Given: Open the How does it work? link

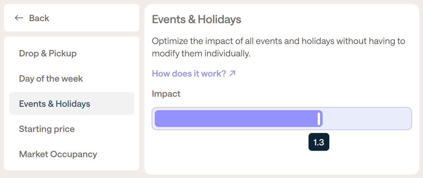Looking at the screenshot, I should [189, 74].
